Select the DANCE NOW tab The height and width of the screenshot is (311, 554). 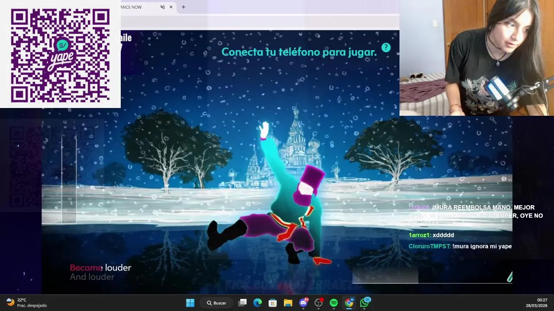pos(147,7)
